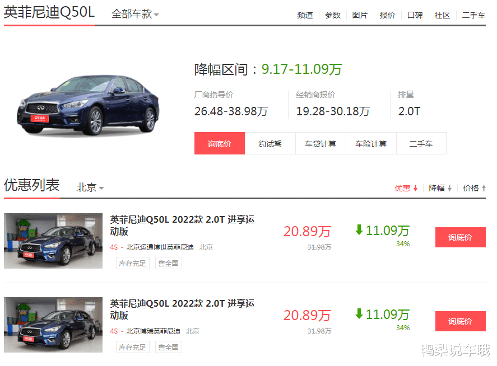Click the 售全国 tag on the second listing

(168, 348)
